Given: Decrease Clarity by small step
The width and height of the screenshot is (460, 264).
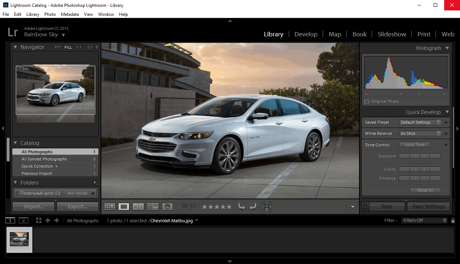Looking at the screenshot, I should tap(415, 169).
